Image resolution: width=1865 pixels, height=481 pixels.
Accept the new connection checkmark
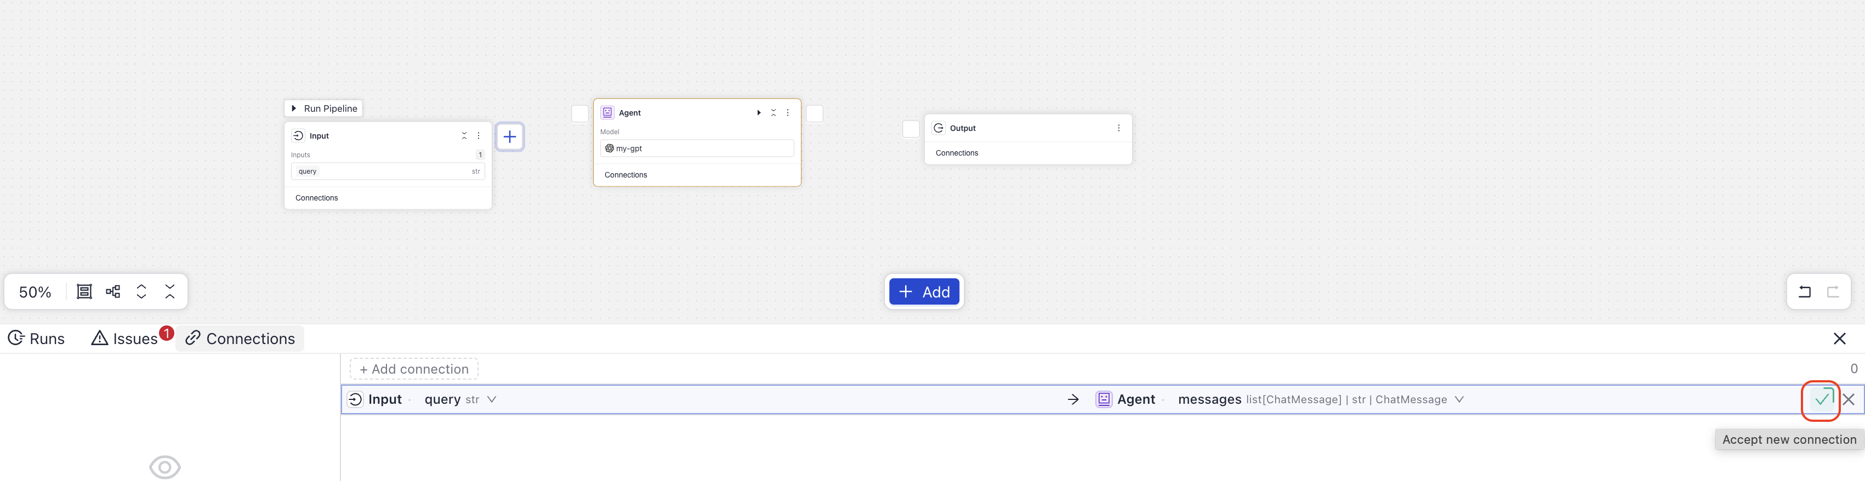(x=1823, y=398)
